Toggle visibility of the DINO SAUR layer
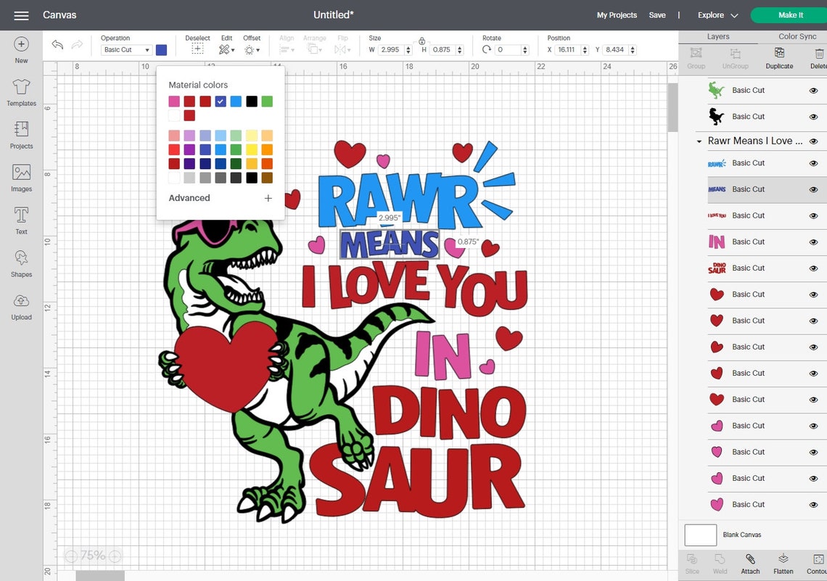Screen dimensions: 827x581 pyautogui.click(x=814, y=268)
